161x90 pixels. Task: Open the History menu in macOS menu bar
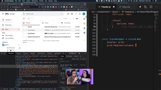pos(28,1)
